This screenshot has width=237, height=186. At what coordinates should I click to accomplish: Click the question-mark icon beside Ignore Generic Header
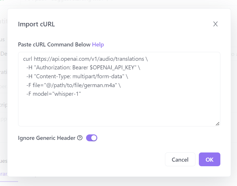tap(80, 138)
